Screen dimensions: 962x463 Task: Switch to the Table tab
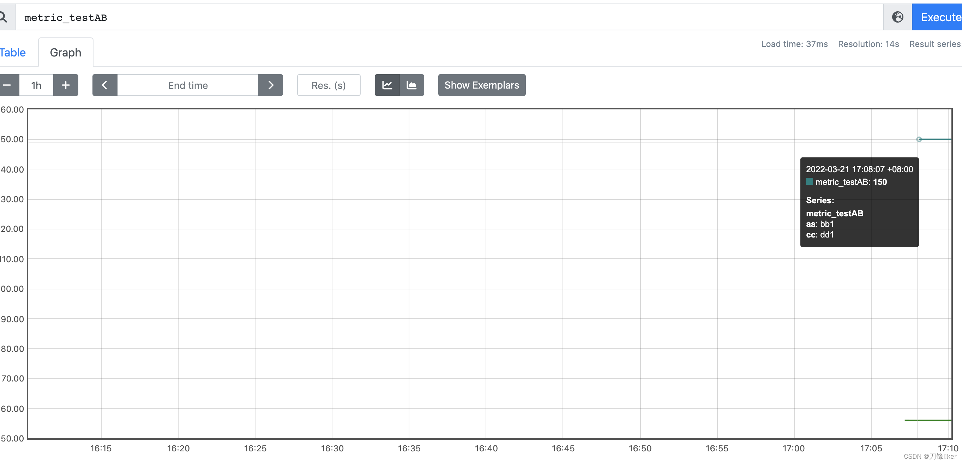13,53
